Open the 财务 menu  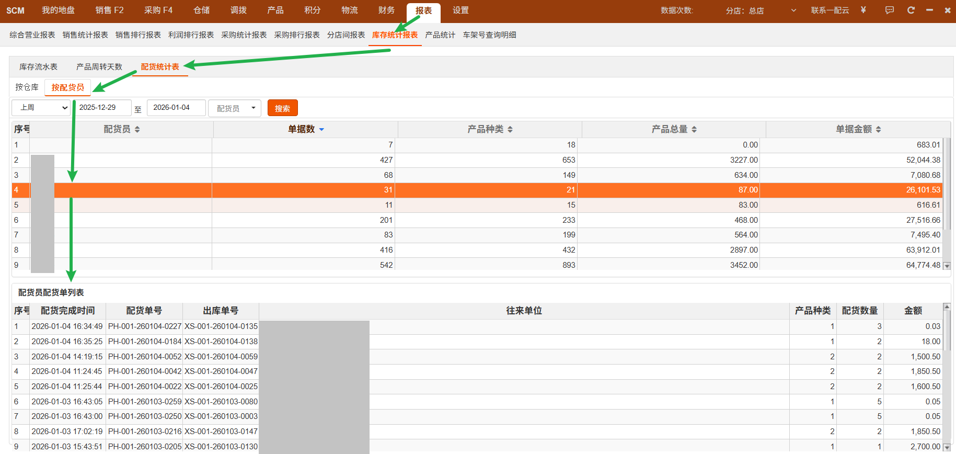pyautogui.click(x=386, y=10)
